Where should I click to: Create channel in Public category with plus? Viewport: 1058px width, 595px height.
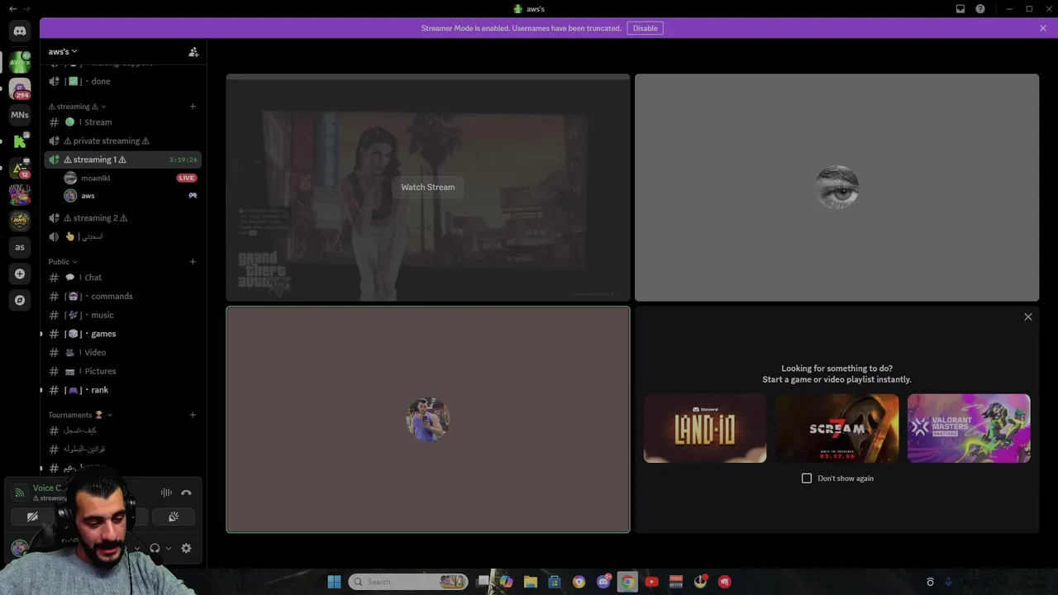tap(193, 262)
